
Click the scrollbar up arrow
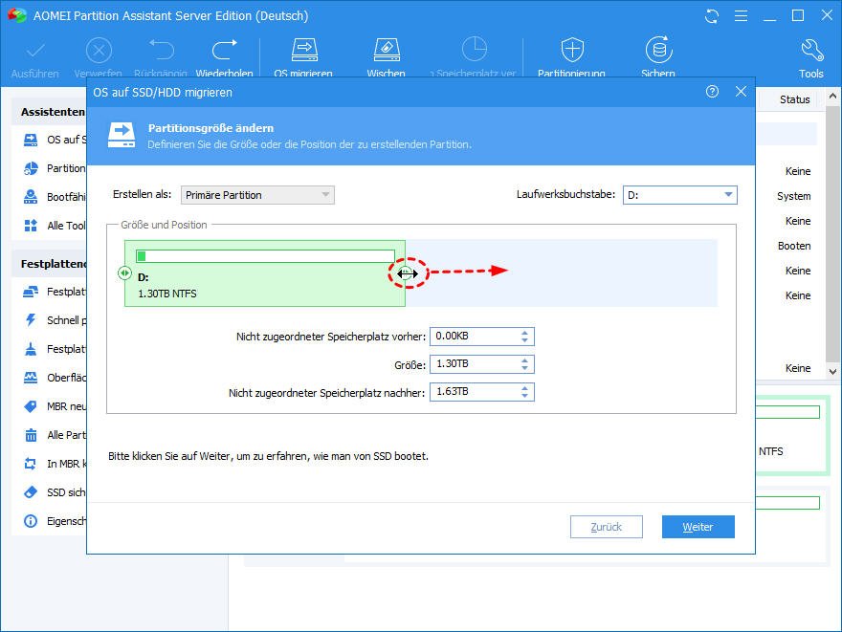point(832,96)
